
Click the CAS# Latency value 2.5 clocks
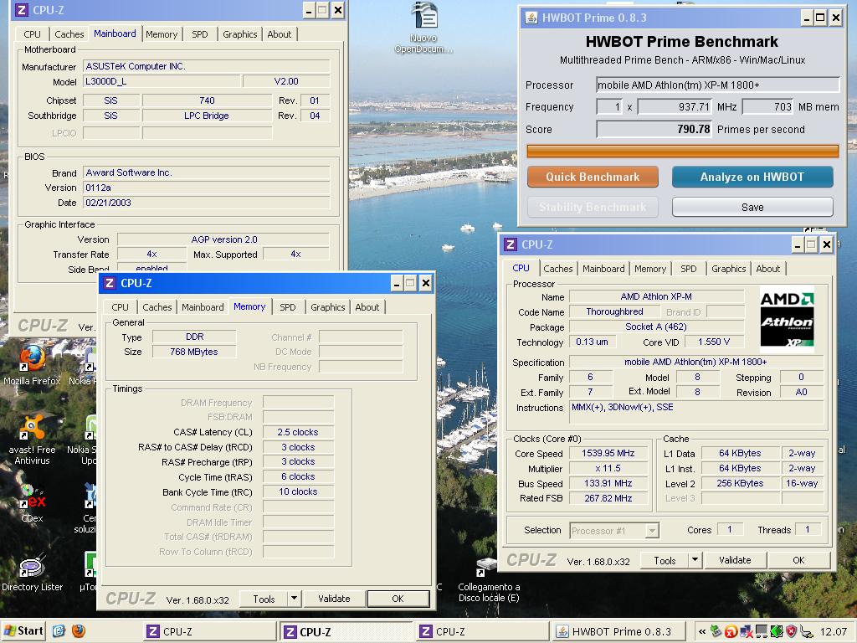(x=298, y=432)
